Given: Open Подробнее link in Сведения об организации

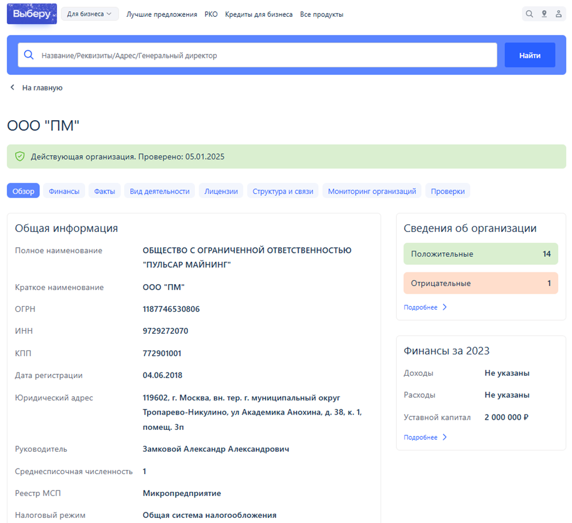Looking at the screenshot, I should [420, 307].
